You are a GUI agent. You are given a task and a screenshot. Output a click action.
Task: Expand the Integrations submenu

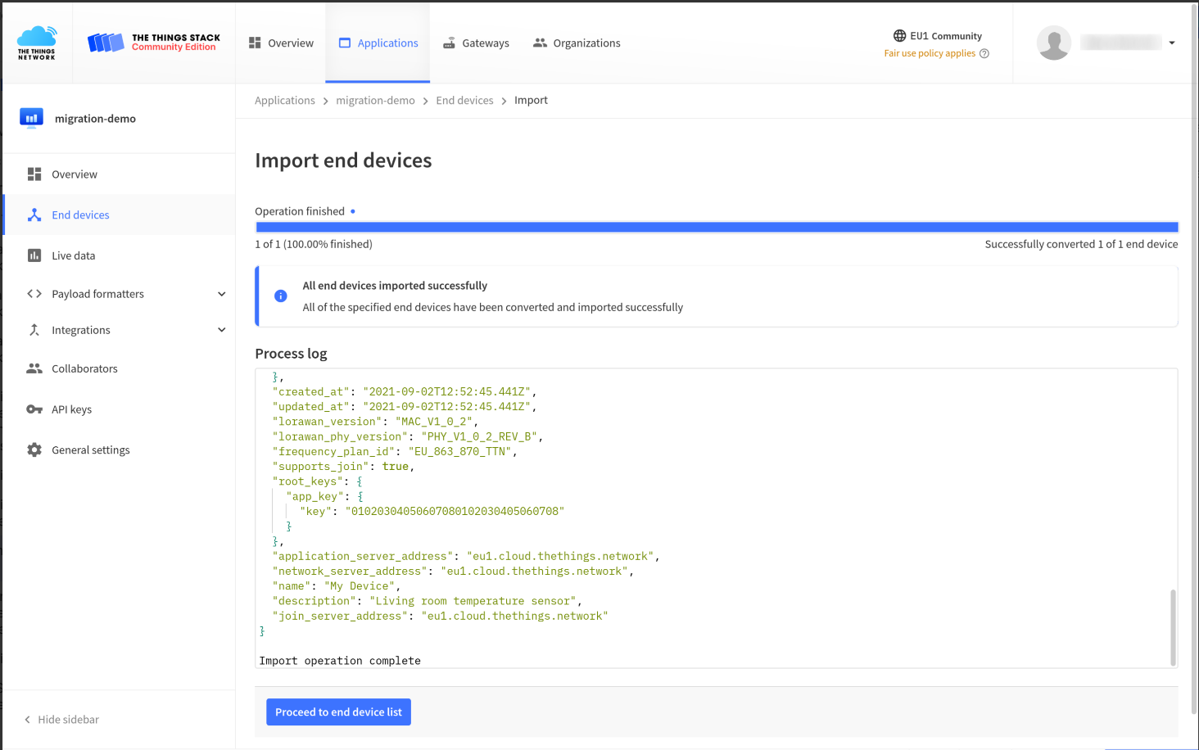pyautogui.click(x=221, y=330)
